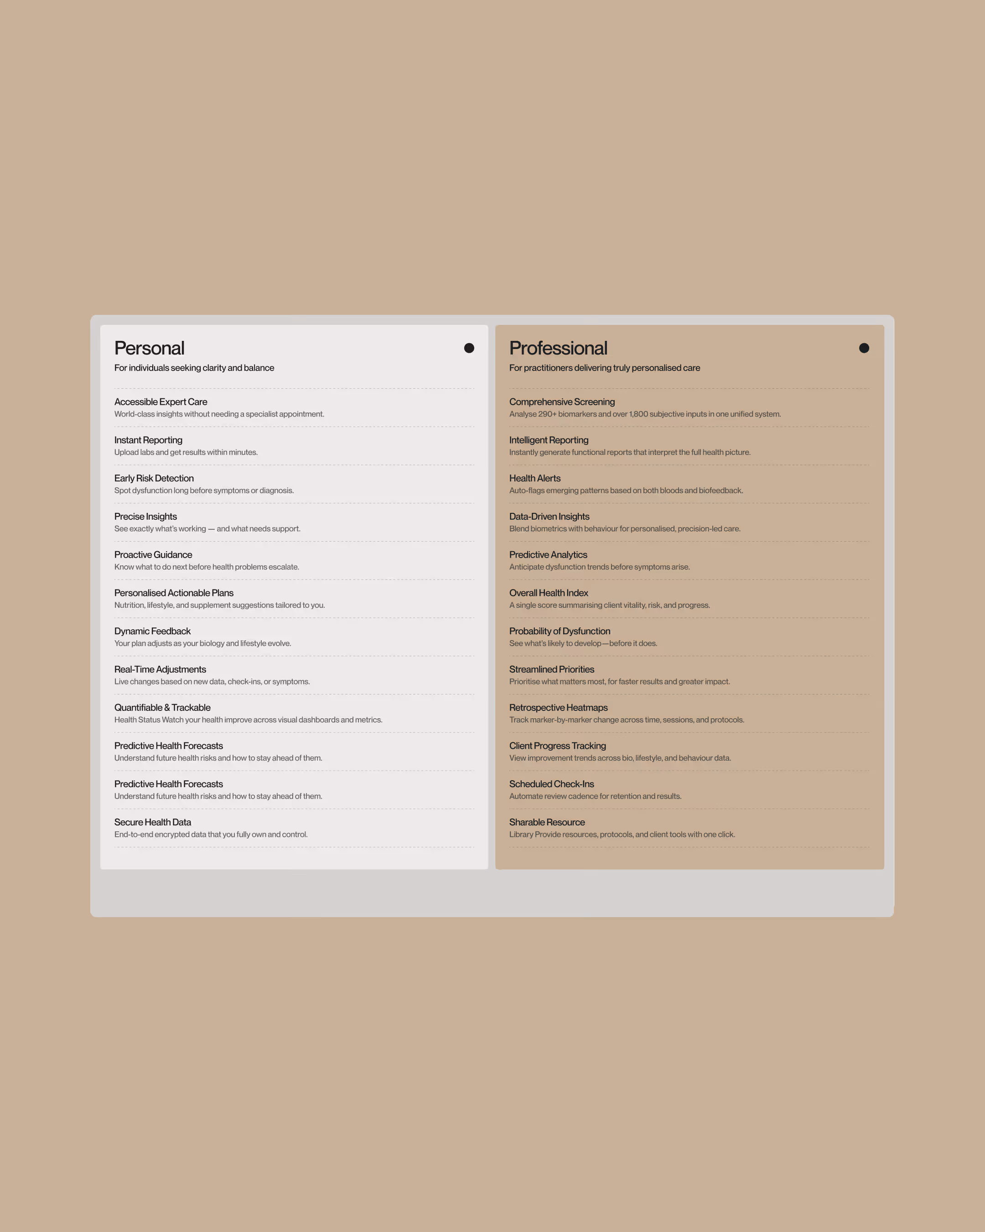Select the Personal plan heading
This screenshot has width=985, height=1232.
point(149,348)
